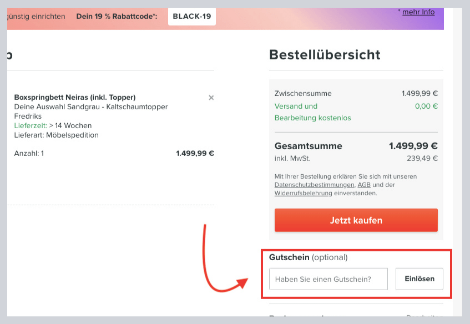Open the Datenschutzbestimmungen link

(x=314, y=185)
